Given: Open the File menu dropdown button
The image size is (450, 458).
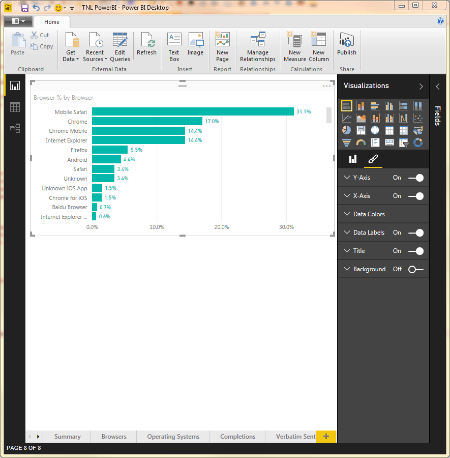Looking at the screenshot, I should [x=18, y=21].
